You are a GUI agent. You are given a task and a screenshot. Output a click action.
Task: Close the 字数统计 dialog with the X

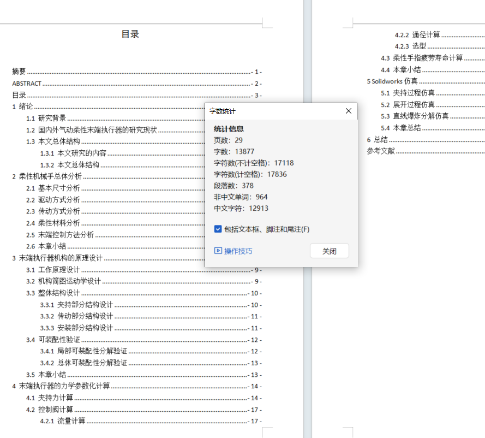[x=348, y=111]
